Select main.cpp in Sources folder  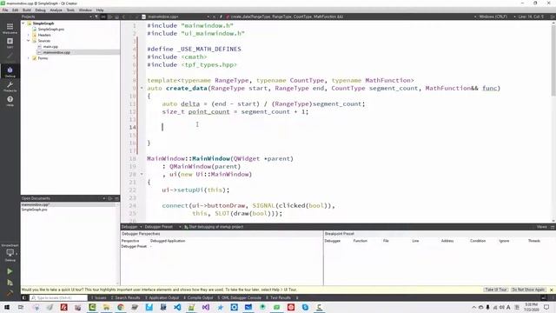click(x=50, y=46)
